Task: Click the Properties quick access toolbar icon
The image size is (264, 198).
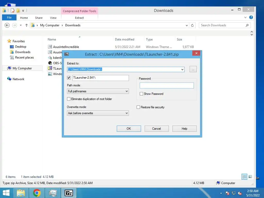Action: click(x=13, y=11)
